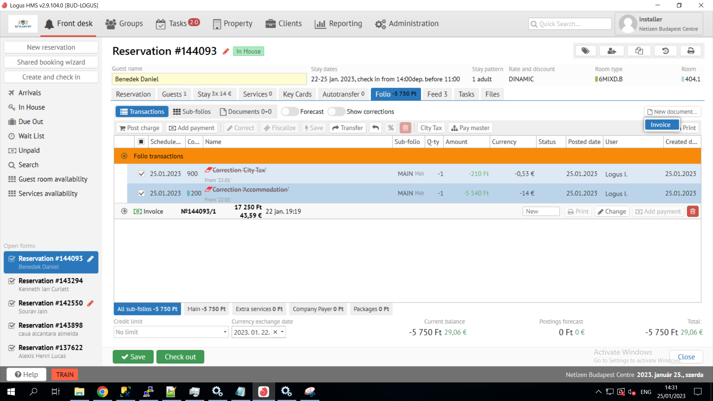Click the add guest icon button
Viewport: 713px width, 401px height.
(612, 51)
